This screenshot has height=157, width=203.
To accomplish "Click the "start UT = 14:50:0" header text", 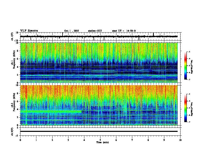I will (124, 31).
